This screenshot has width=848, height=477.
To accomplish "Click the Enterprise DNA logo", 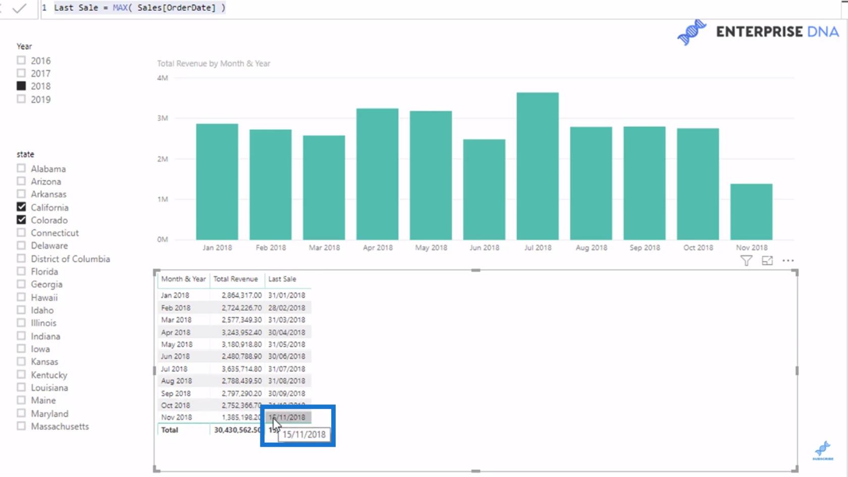I will coord(758,32).
